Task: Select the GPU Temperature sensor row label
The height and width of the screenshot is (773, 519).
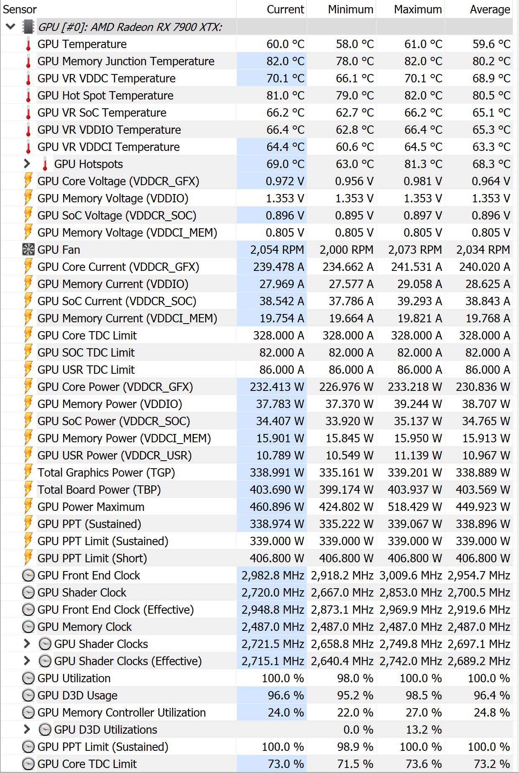Action: pos(82,44)
